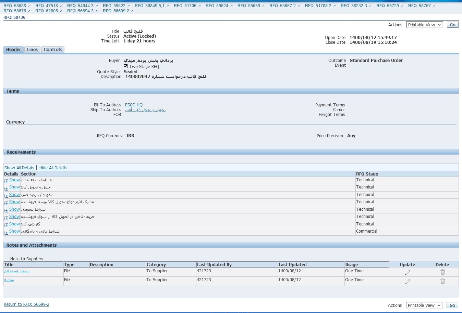Image resolution: width=462 pixels, height=313 pixels.
Task: Delete the first attachment using its trash icon
Action: [442, 272]
